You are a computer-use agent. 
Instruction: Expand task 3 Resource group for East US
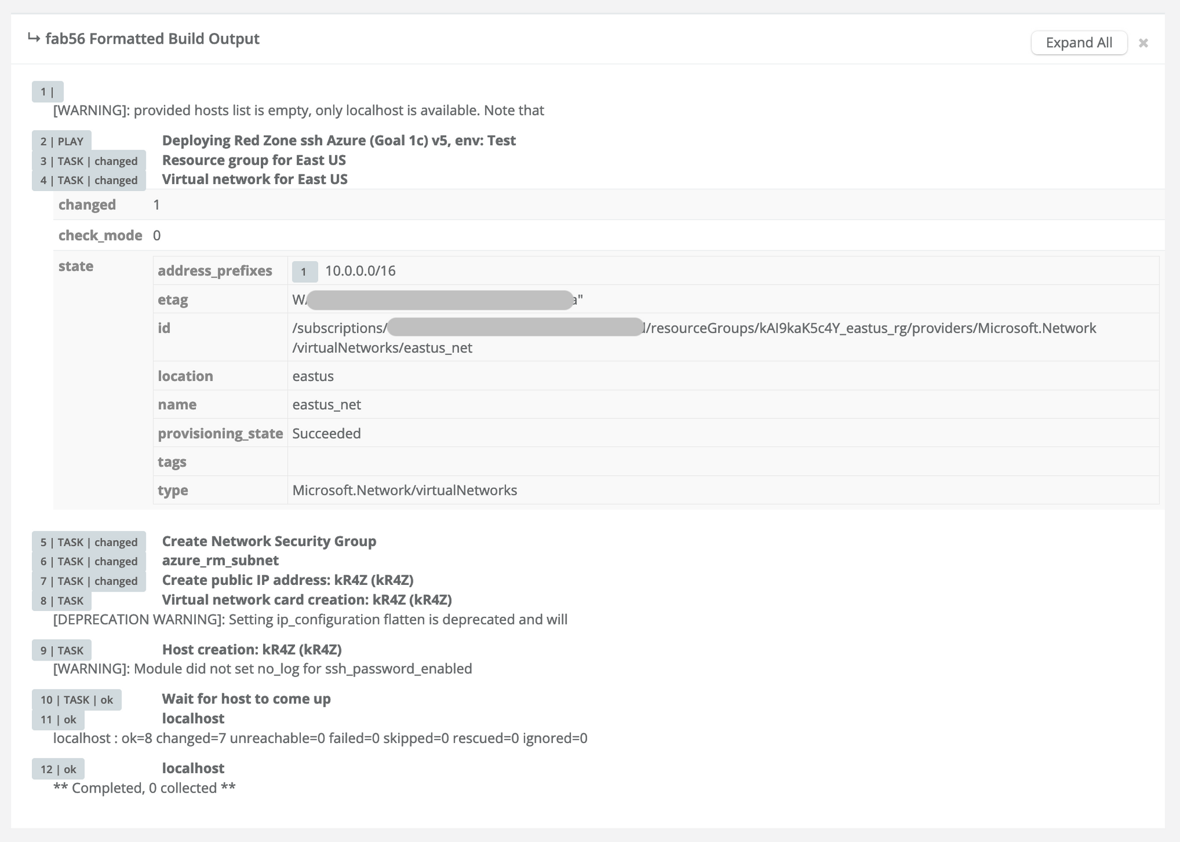tap(88, 161)
